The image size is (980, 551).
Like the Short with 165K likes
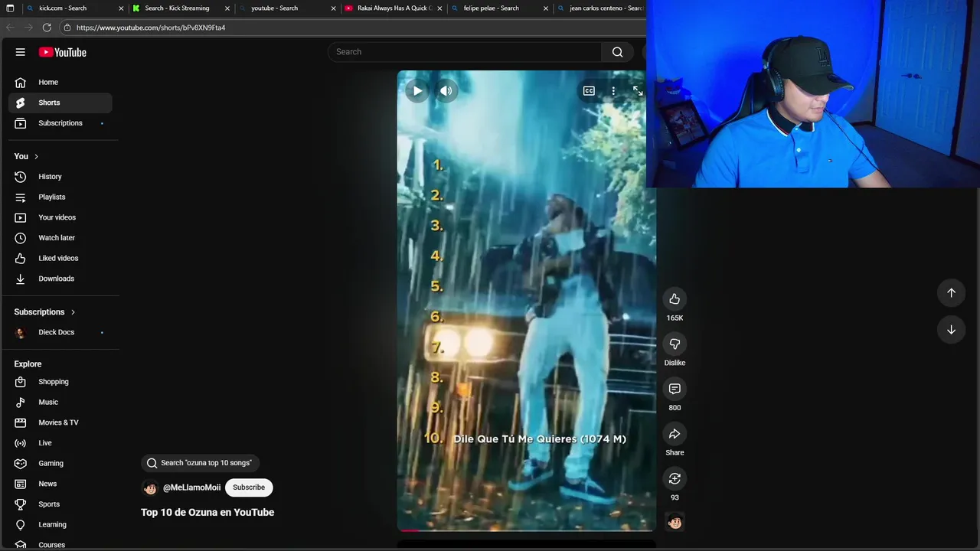675,299
